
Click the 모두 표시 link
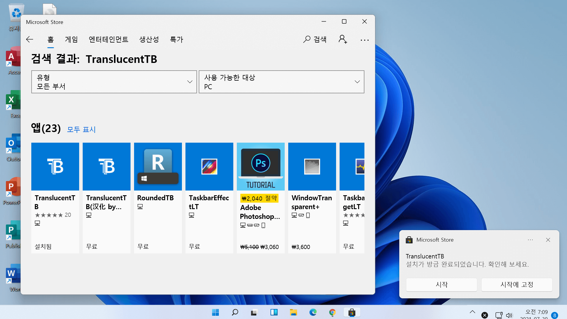click(81, 130)
